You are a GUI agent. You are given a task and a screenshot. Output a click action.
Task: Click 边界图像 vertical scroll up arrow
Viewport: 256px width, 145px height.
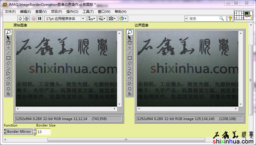click(241, 33)
